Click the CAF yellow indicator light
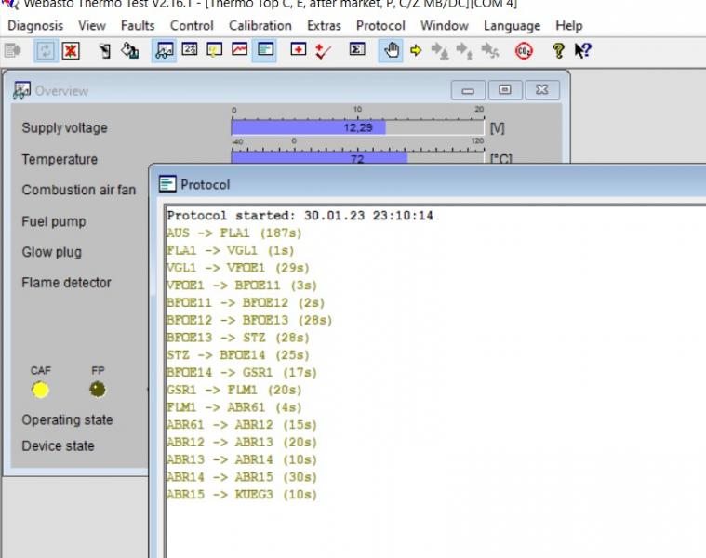The image size is (706, 558). click(x=41, y=390)
